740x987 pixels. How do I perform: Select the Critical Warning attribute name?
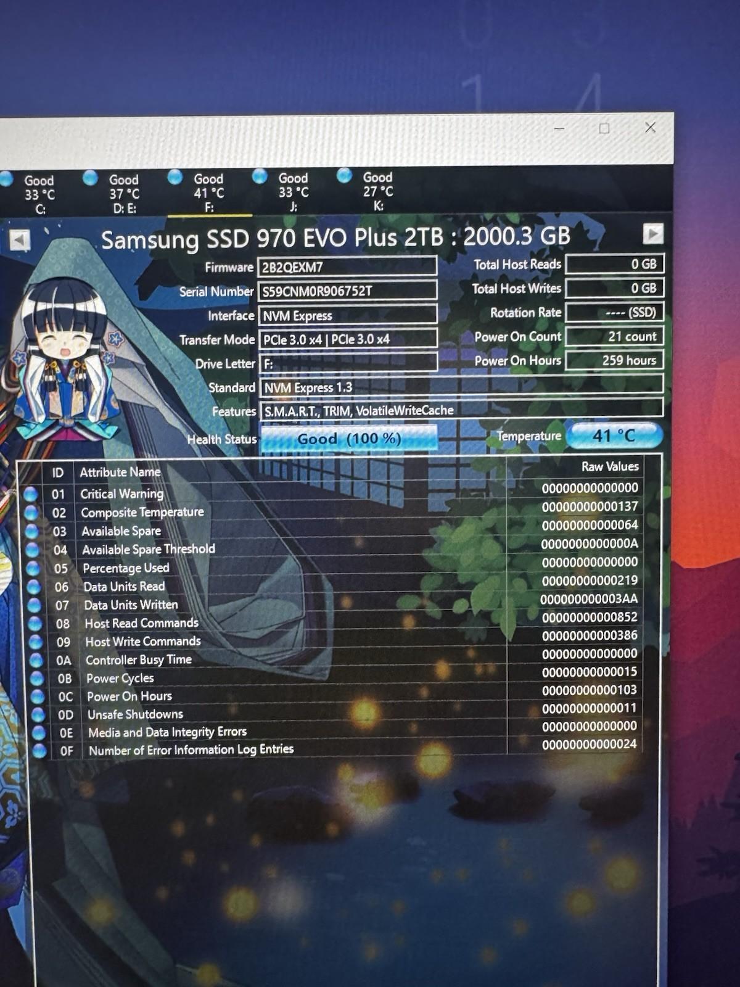[122, 493]
